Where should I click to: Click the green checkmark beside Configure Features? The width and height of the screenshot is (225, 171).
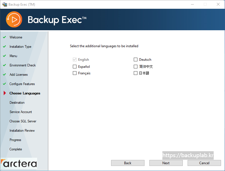pyautogui.click(x=5, y=84)
